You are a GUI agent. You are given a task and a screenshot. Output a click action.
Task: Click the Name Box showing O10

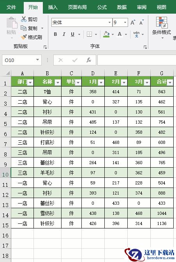[x=22, y=60]
